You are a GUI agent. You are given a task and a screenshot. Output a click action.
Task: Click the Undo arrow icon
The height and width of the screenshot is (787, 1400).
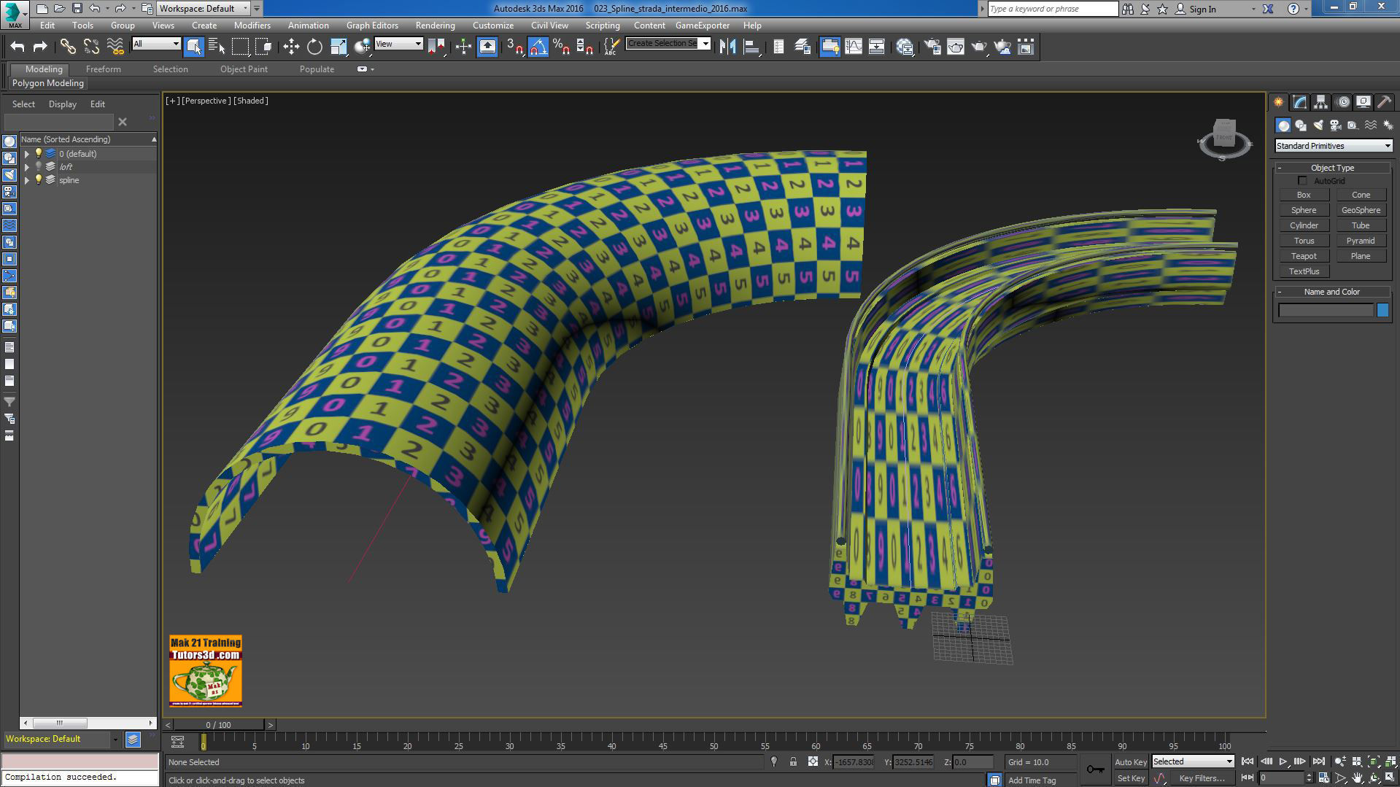pyautogui.click(x=18, y=47)
